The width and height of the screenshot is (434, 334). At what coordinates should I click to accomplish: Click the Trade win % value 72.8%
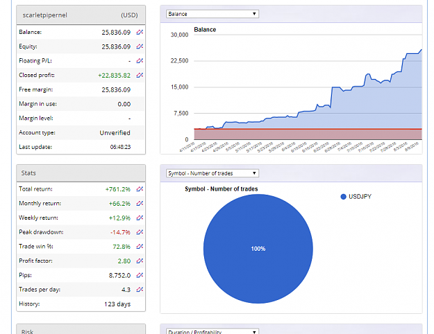pyautogui.click(x=122, y=247)
